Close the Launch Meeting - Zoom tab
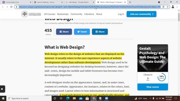The image size is (180, 101). [x=62, y=2]
